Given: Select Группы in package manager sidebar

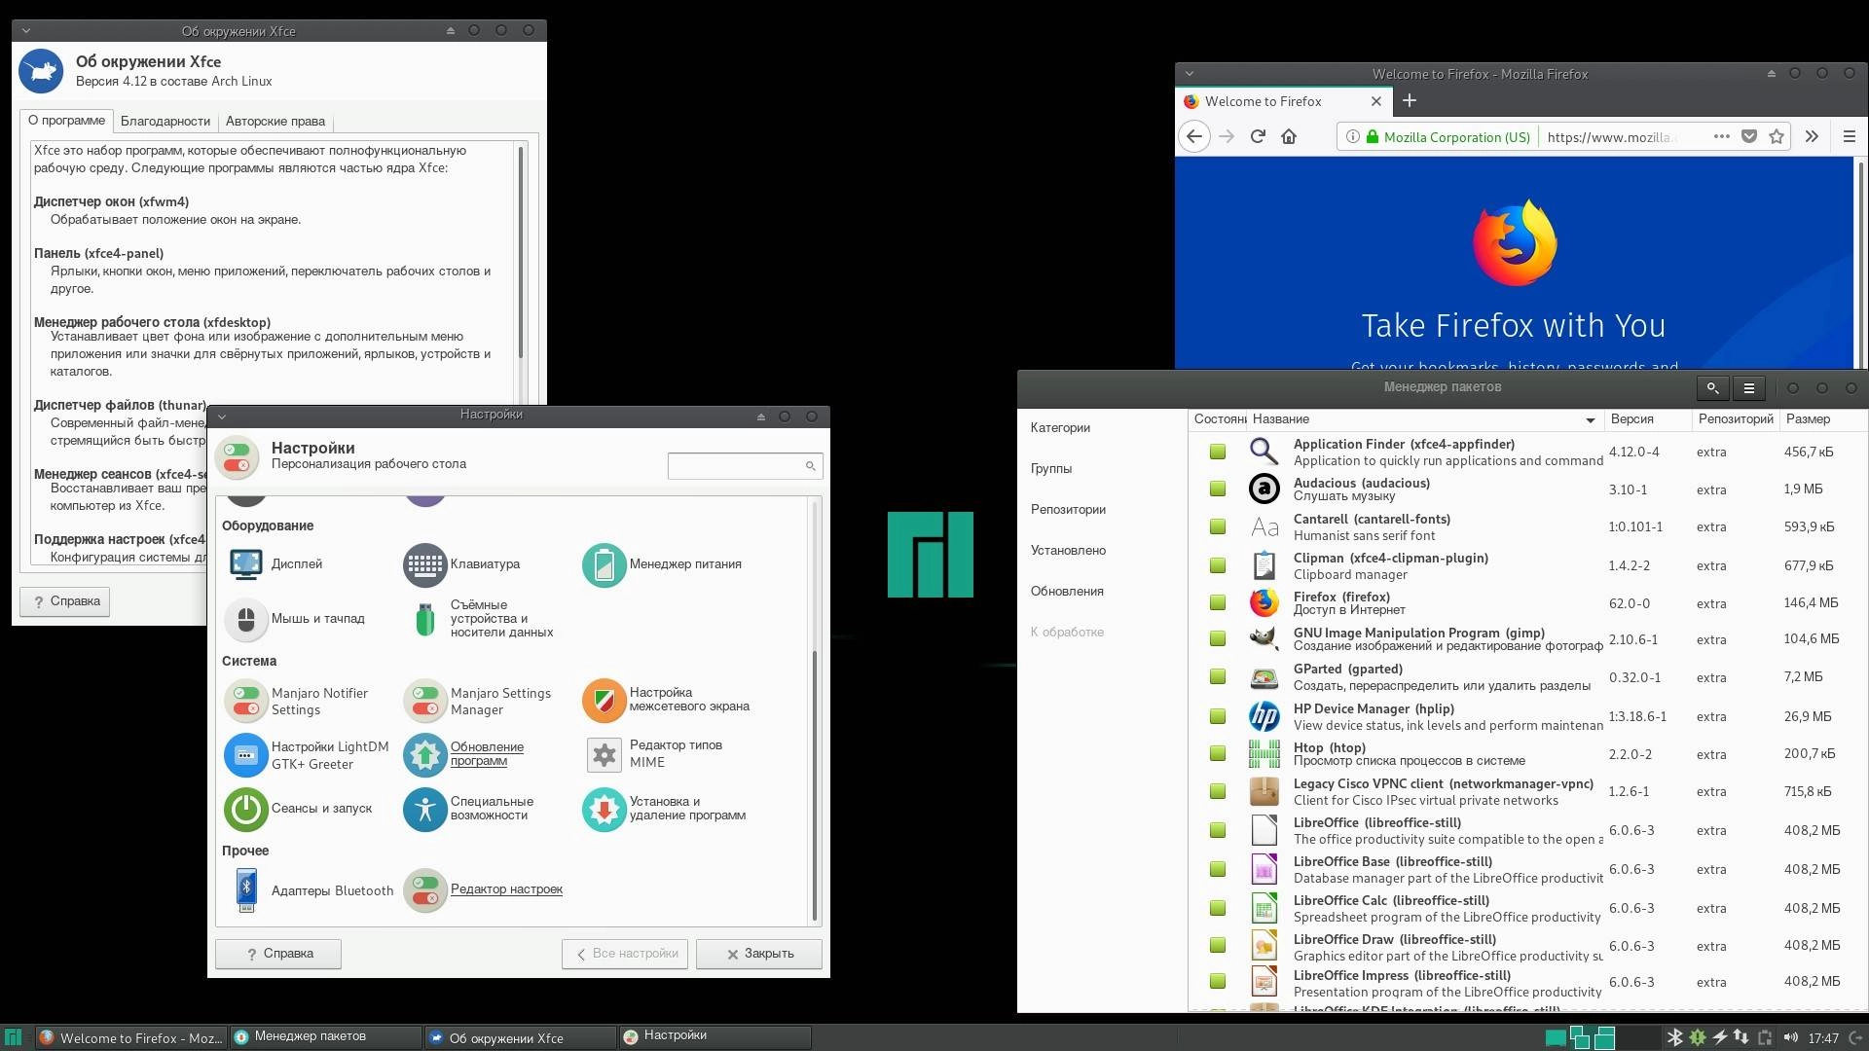Looking at the screenshot, I should click(1051, 469).
